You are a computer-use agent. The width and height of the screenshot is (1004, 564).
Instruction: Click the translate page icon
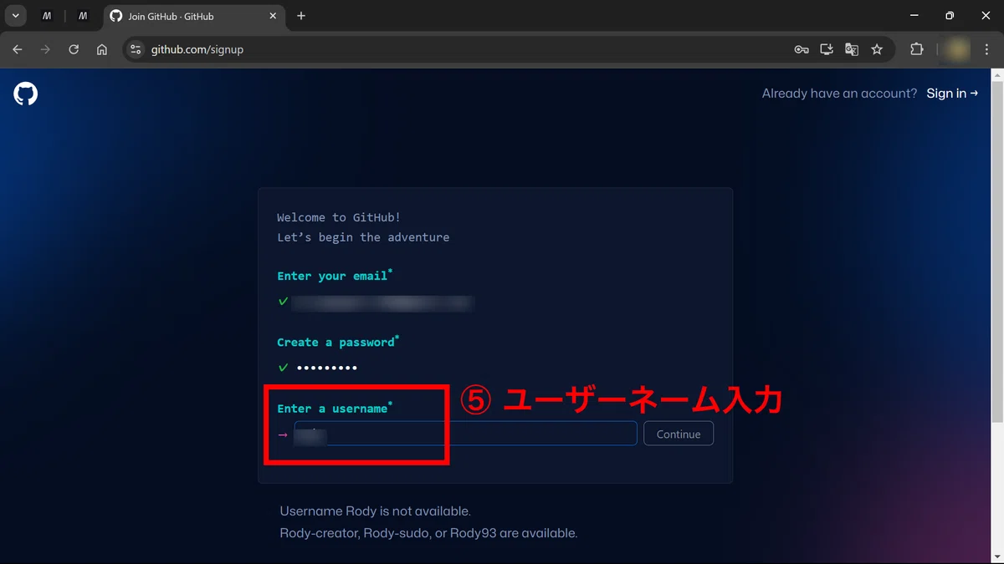coord(852,49)
